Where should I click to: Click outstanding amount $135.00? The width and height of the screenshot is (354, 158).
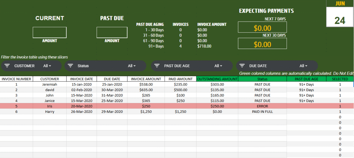click(217, 90)
